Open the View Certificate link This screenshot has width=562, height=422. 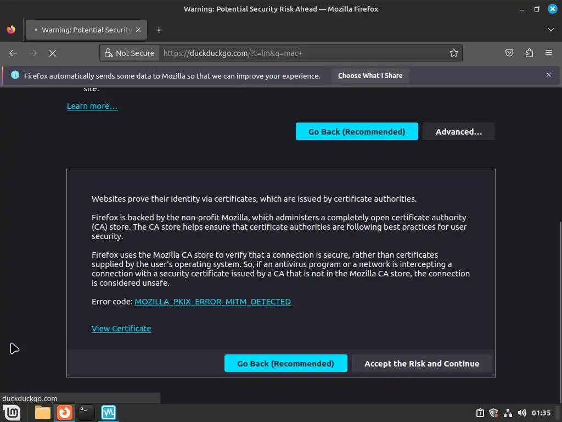pos(121,329)
